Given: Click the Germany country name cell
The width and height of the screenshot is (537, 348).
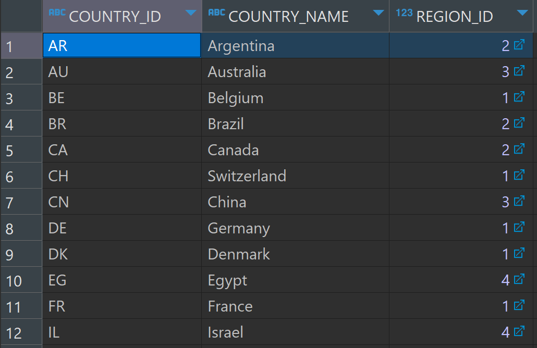Looking at the screenshot, I should (295, 228).
